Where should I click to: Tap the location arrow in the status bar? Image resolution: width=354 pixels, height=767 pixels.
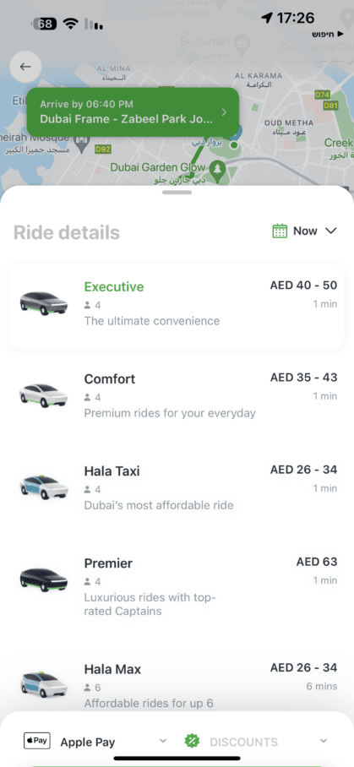(267, 18)
